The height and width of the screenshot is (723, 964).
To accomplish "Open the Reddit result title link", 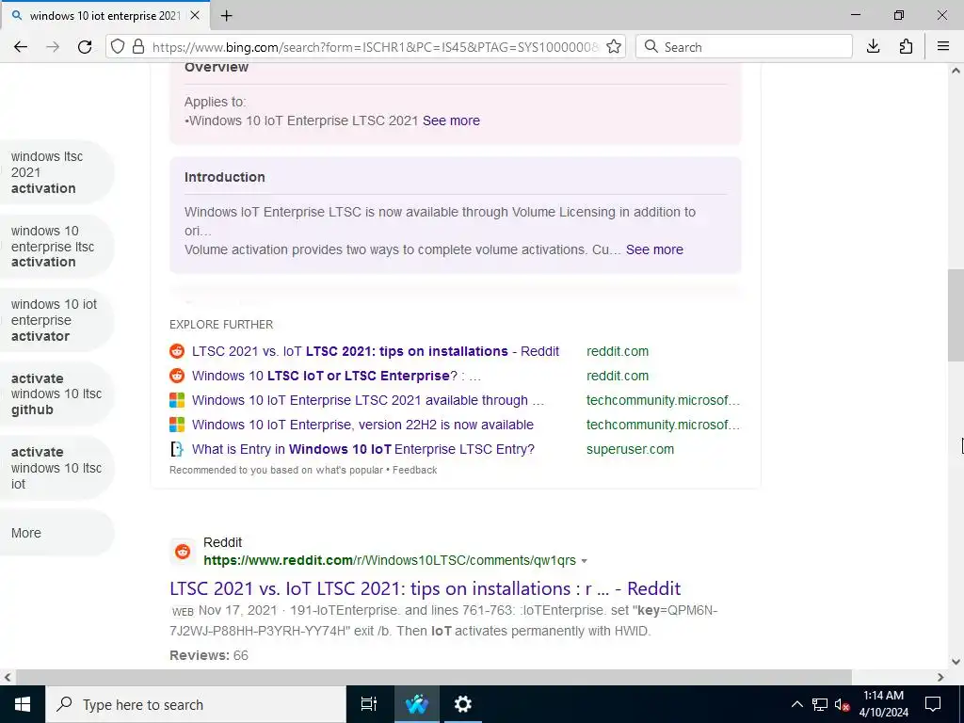I will pos(425,588).
